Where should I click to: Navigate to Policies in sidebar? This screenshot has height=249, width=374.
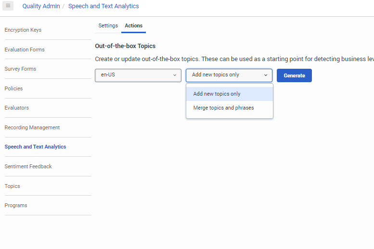click(13, 88)
